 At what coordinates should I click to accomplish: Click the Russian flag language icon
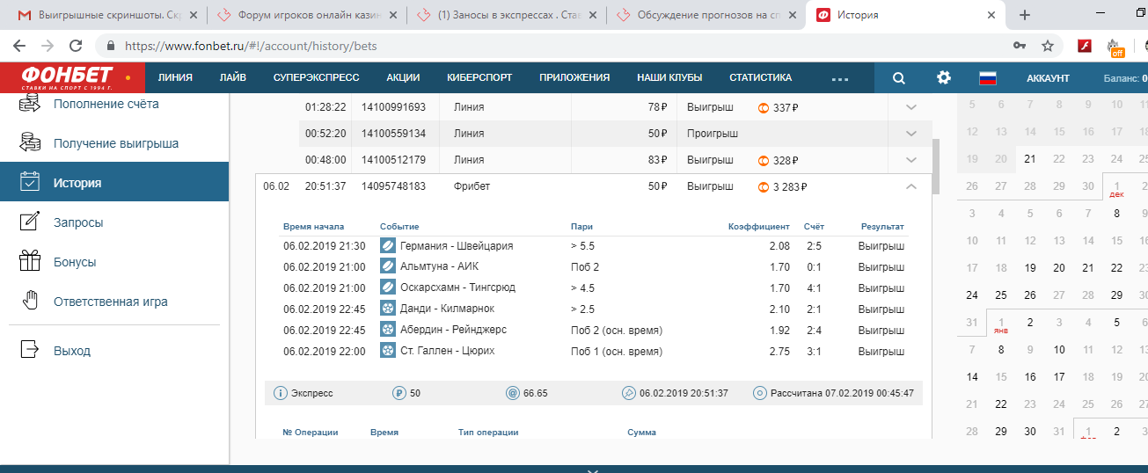987,77
